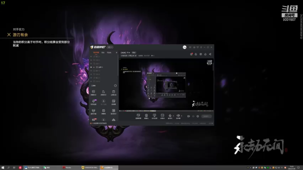Image resolution: width=303 pixels, height=170 pixels.
Task: Add a webcam source from bottom toolbar
Action: (146, 116)
